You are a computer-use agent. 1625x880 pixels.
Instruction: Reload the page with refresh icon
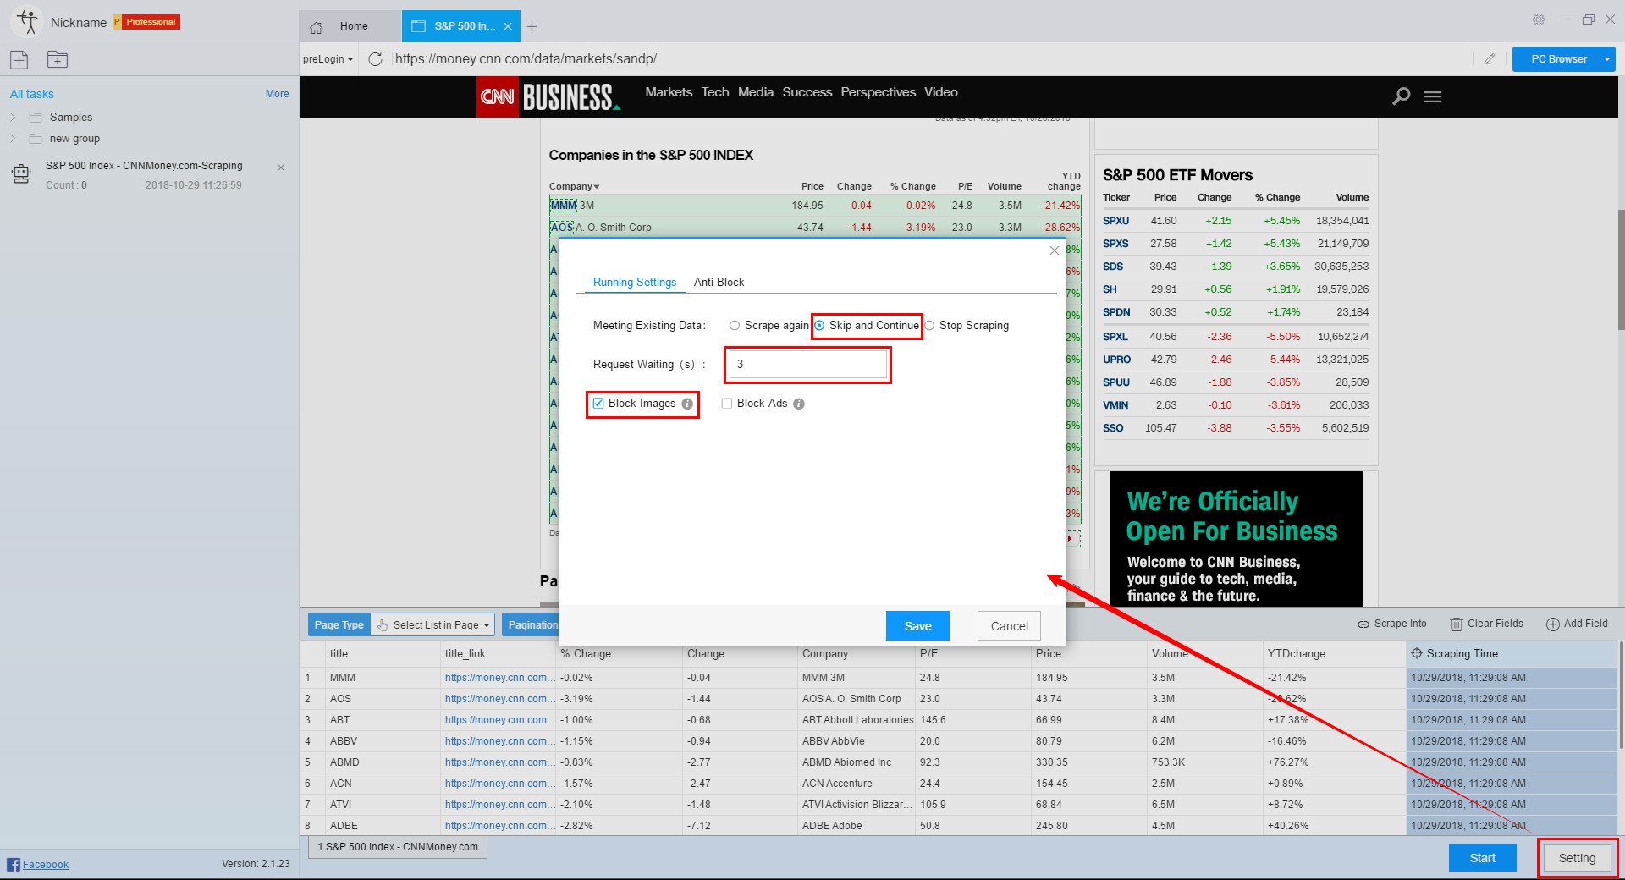(x=376, y=59)
